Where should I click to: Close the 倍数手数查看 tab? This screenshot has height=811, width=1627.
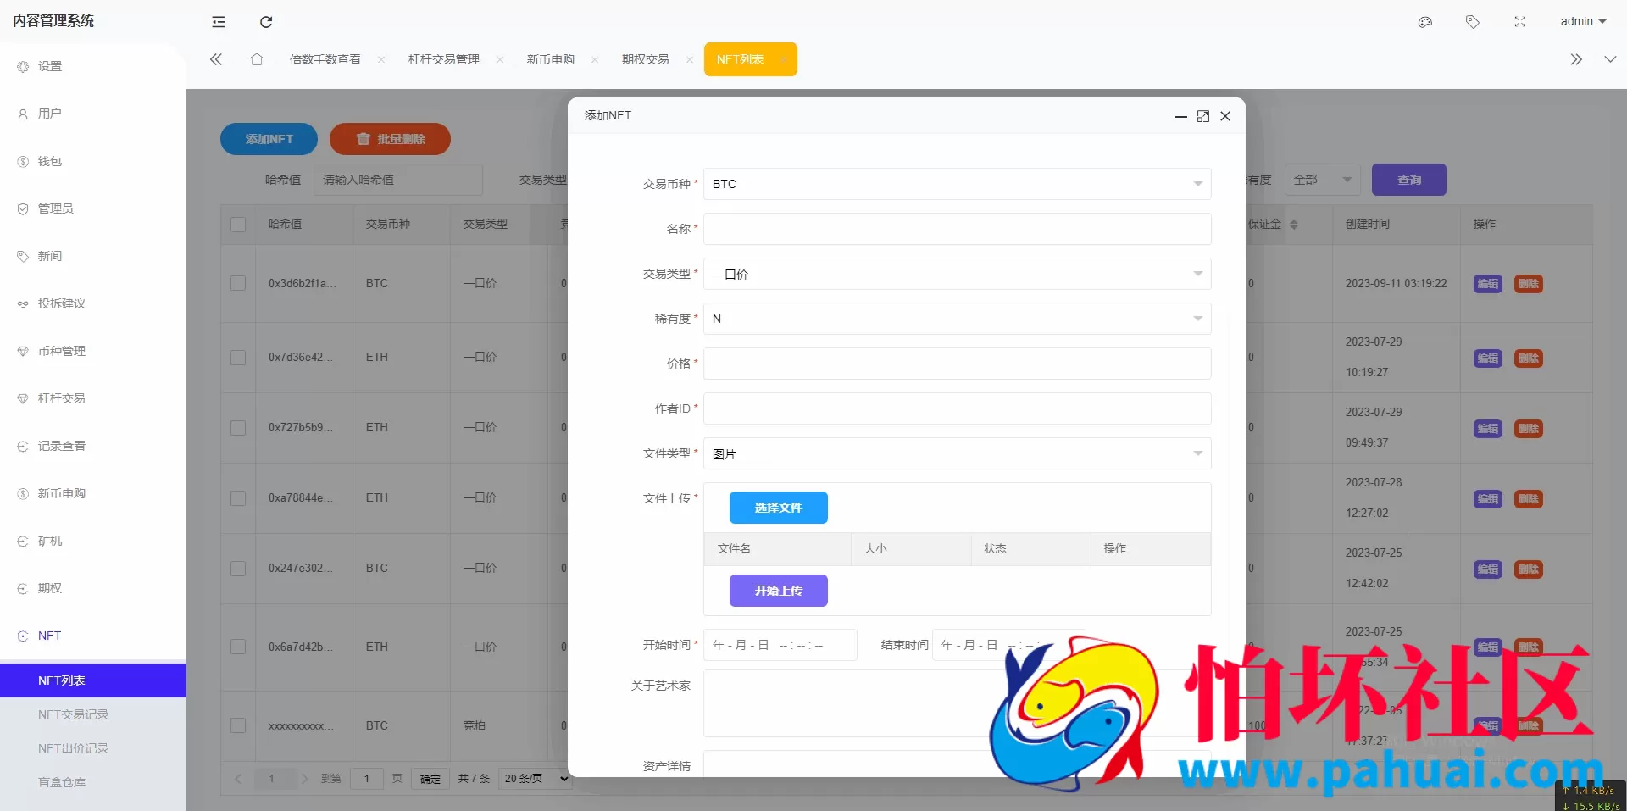coord(381,59)
